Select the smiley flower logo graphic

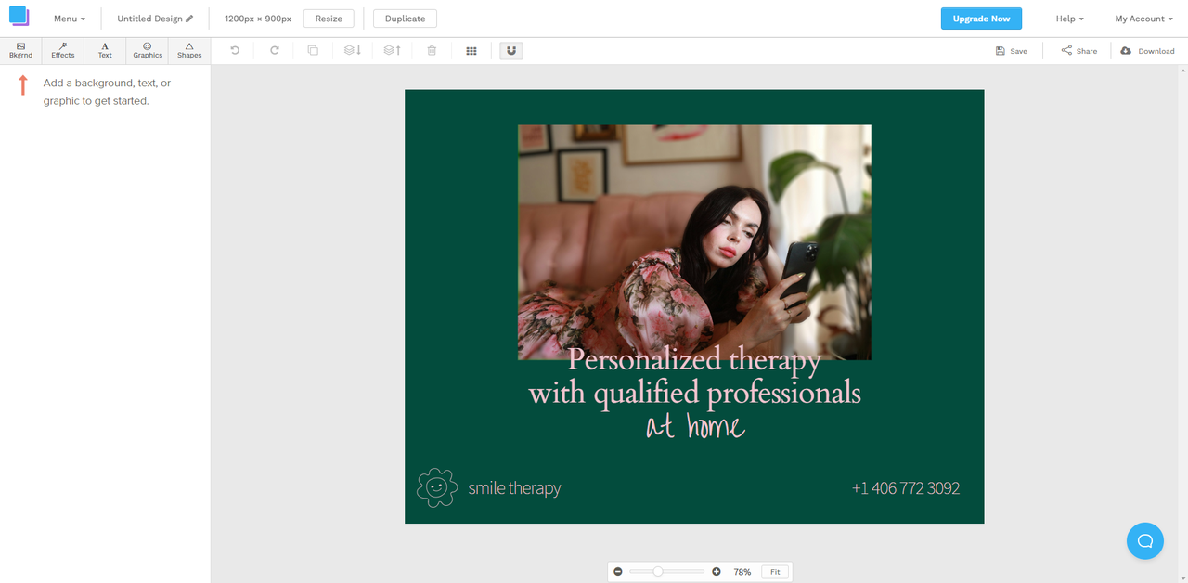437,487
